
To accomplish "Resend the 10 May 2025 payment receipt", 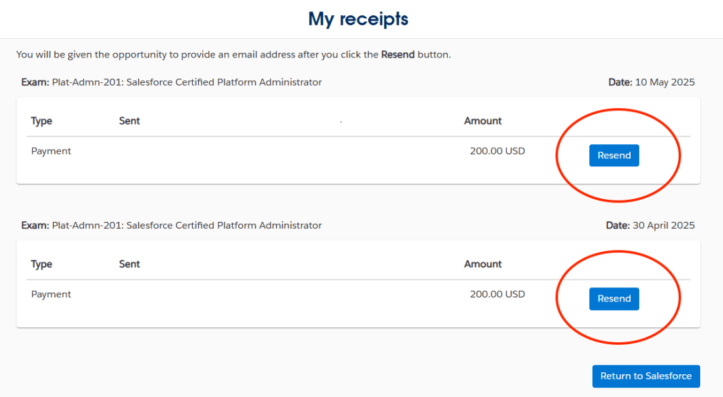I will [614, 156].
